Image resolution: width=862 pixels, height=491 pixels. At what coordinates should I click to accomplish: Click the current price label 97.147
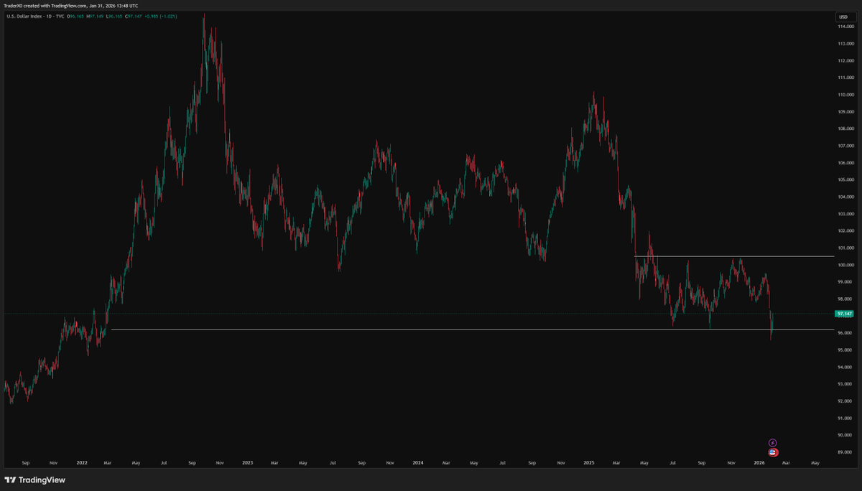844,314
